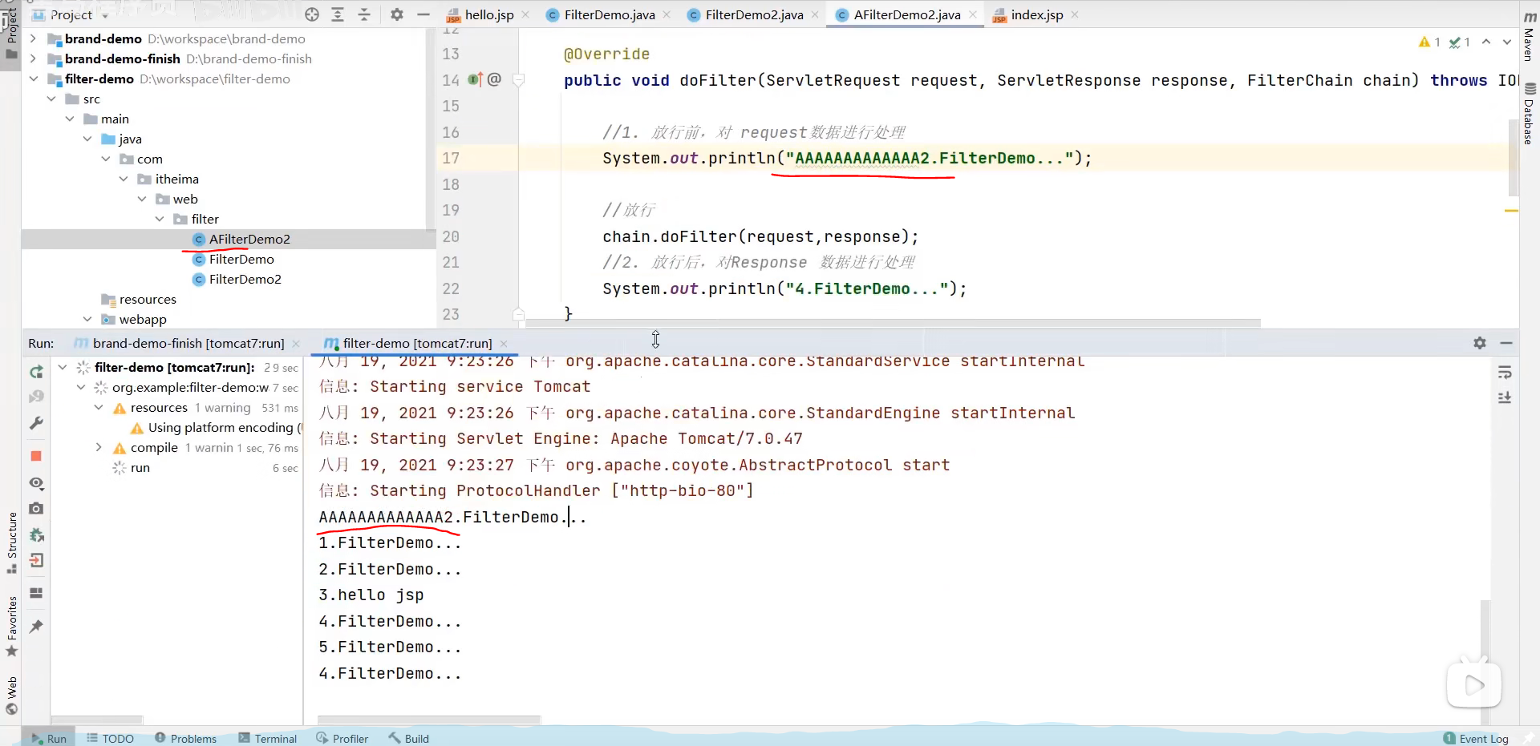Open the Structure tool window
This screenshot has height=746, width=1540.
pos(12,542)
